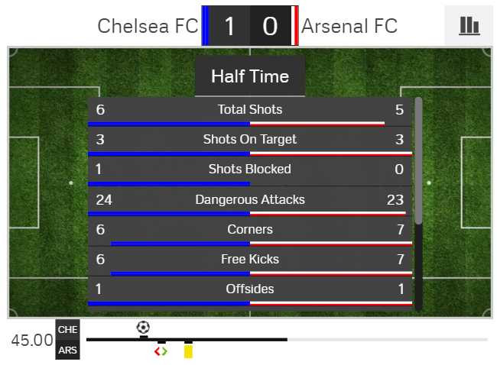The image size is (497, 365).
Task: Click Chelsea's score of 1
Action: pos(229,26)
